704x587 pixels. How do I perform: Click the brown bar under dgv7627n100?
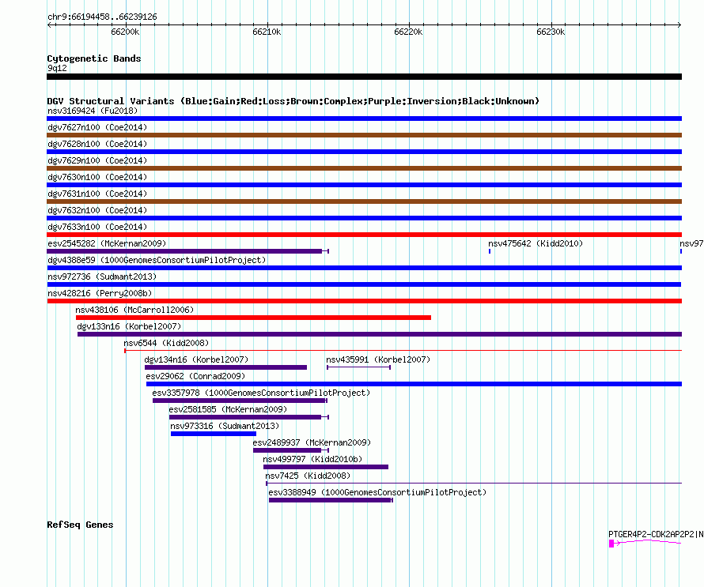(364, 135)
